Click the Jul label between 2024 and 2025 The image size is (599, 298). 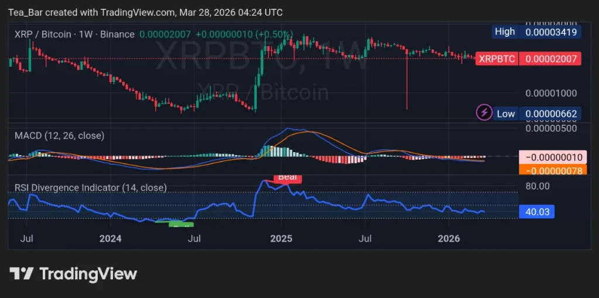pos(195,239)
